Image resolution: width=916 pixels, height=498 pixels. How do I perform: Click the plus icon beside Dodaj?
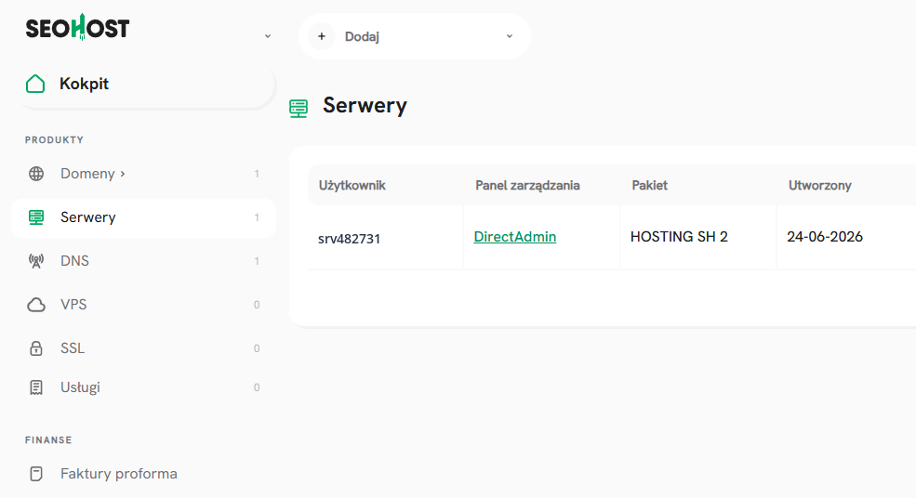[322, 36]
